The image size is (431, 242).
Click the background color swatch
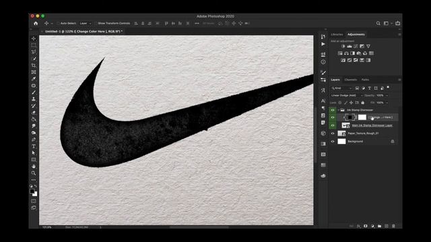click(x=35, y=194)
